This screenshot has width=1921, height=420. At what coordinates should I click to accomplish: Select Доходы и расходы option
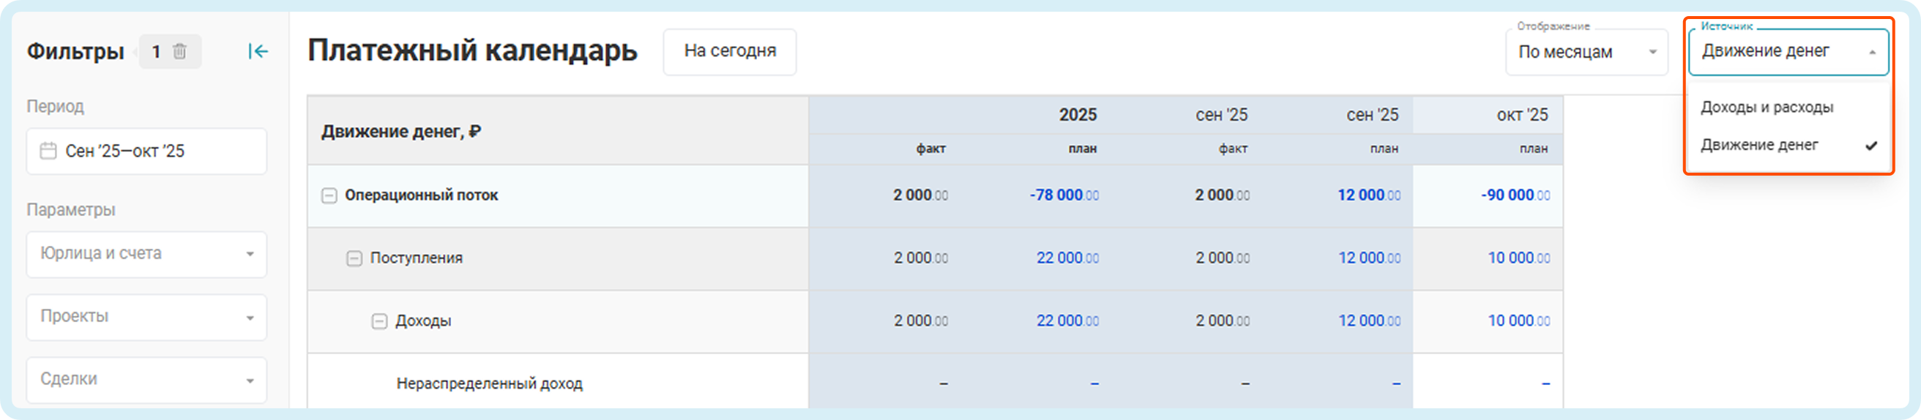(1767, 108)
